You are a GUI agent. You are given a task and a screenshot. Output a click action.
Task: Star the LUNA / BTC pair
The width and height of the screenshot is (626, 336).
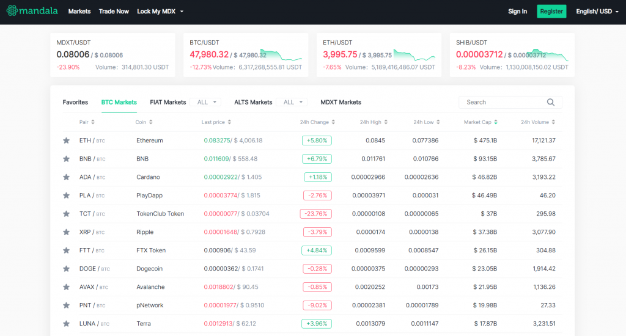click(x=66, y=324)
